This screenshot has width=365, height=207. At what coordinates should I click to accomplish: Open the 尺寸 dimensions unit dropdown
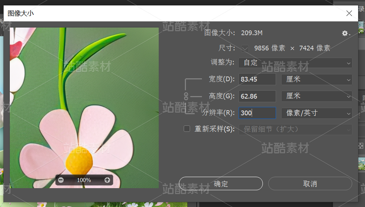(x=245, y=49)
